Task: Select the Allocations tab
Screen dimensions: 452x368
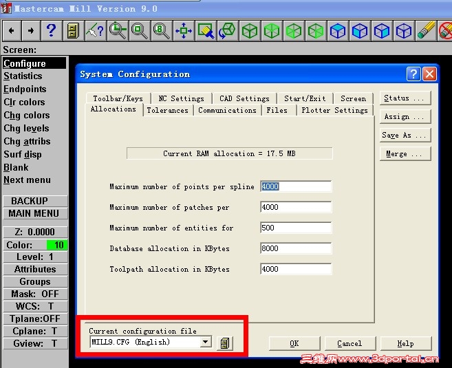Action: [x=114, y=109]
